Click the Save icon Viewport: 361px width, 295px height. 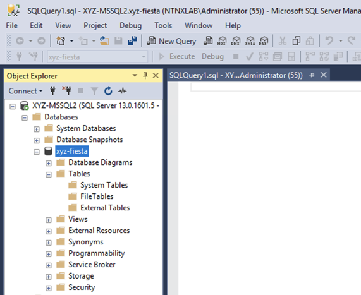click(118, 41)
